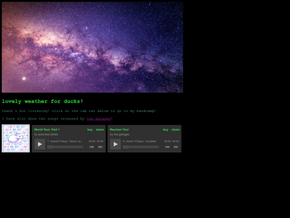This screenshot has width=290, height=218.
Task: Click the galaxy banner image
Action: (92, 47)
